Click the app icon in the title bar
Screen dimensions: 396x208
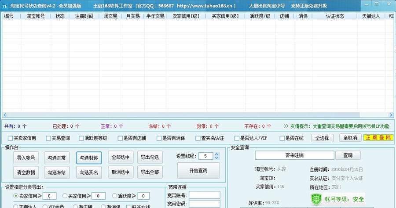click(5, 6)
